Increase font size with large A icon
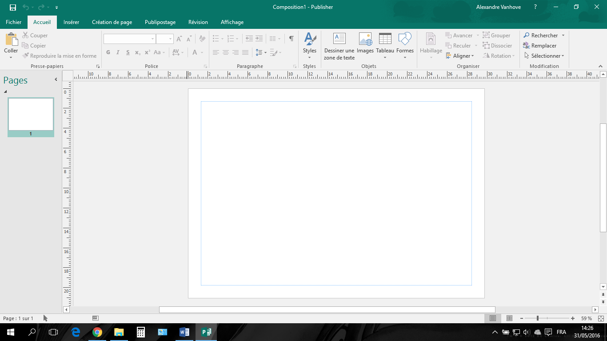The image size is (607, 341). (179, 39)
